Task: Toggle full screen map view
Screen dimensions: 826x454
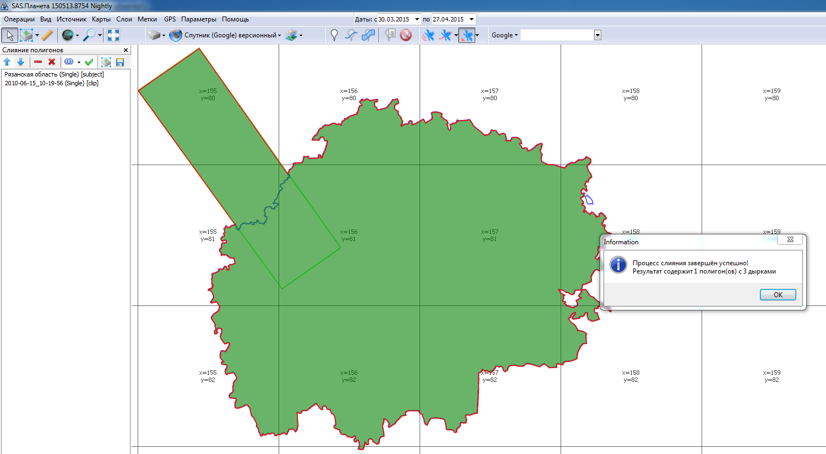Action: click(113, 35)
